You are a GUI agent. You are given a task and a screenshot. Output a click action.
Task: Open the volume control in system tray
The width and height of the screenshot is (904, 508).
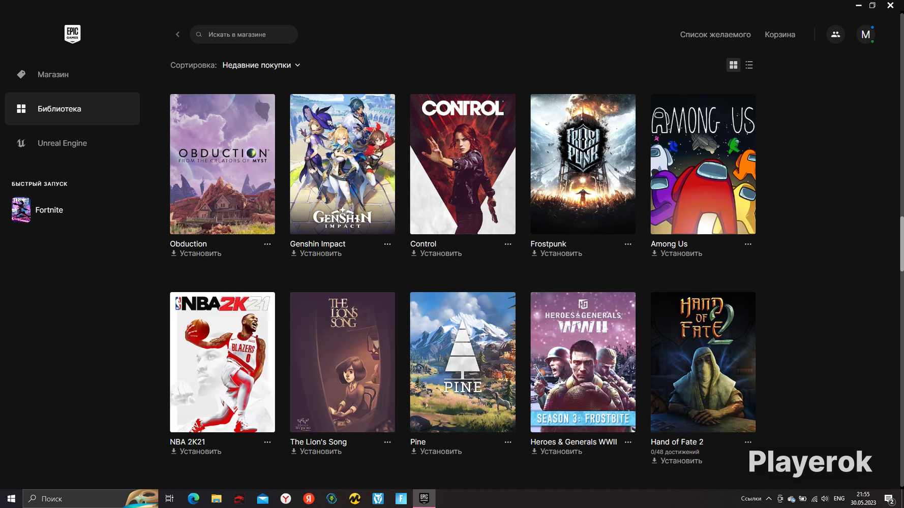[825, 499]
